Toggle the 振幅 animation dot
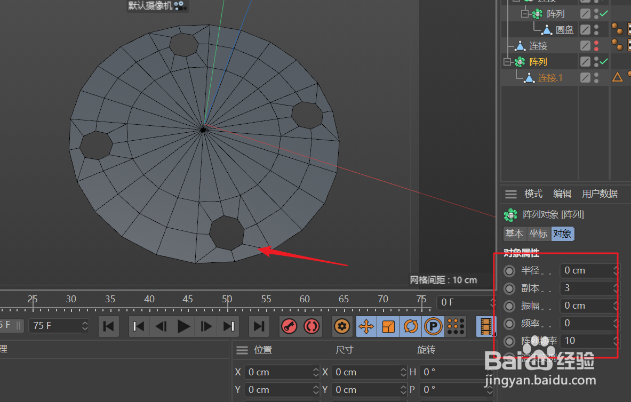Viewport: 631px width, 402px height. pyautogui.click(x=509, y=306)
